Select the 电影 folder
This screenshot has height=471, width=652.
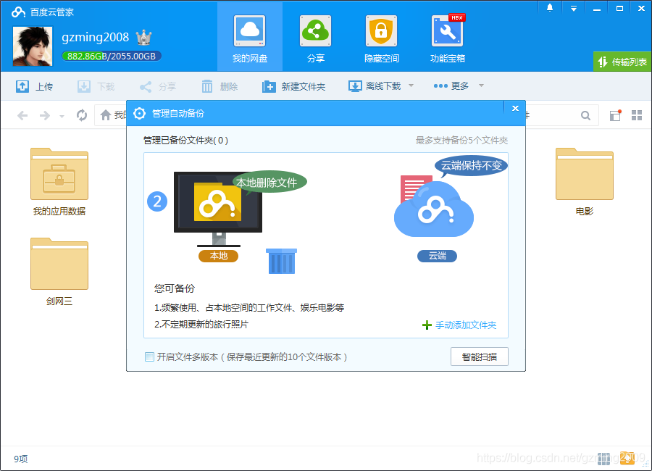point(584,182)
